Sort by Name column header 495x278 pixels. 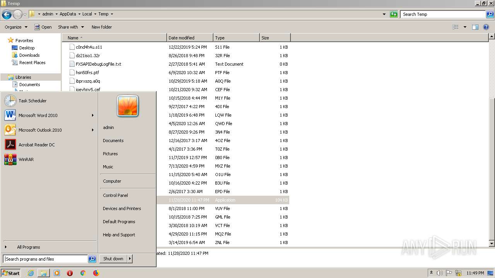114,38
